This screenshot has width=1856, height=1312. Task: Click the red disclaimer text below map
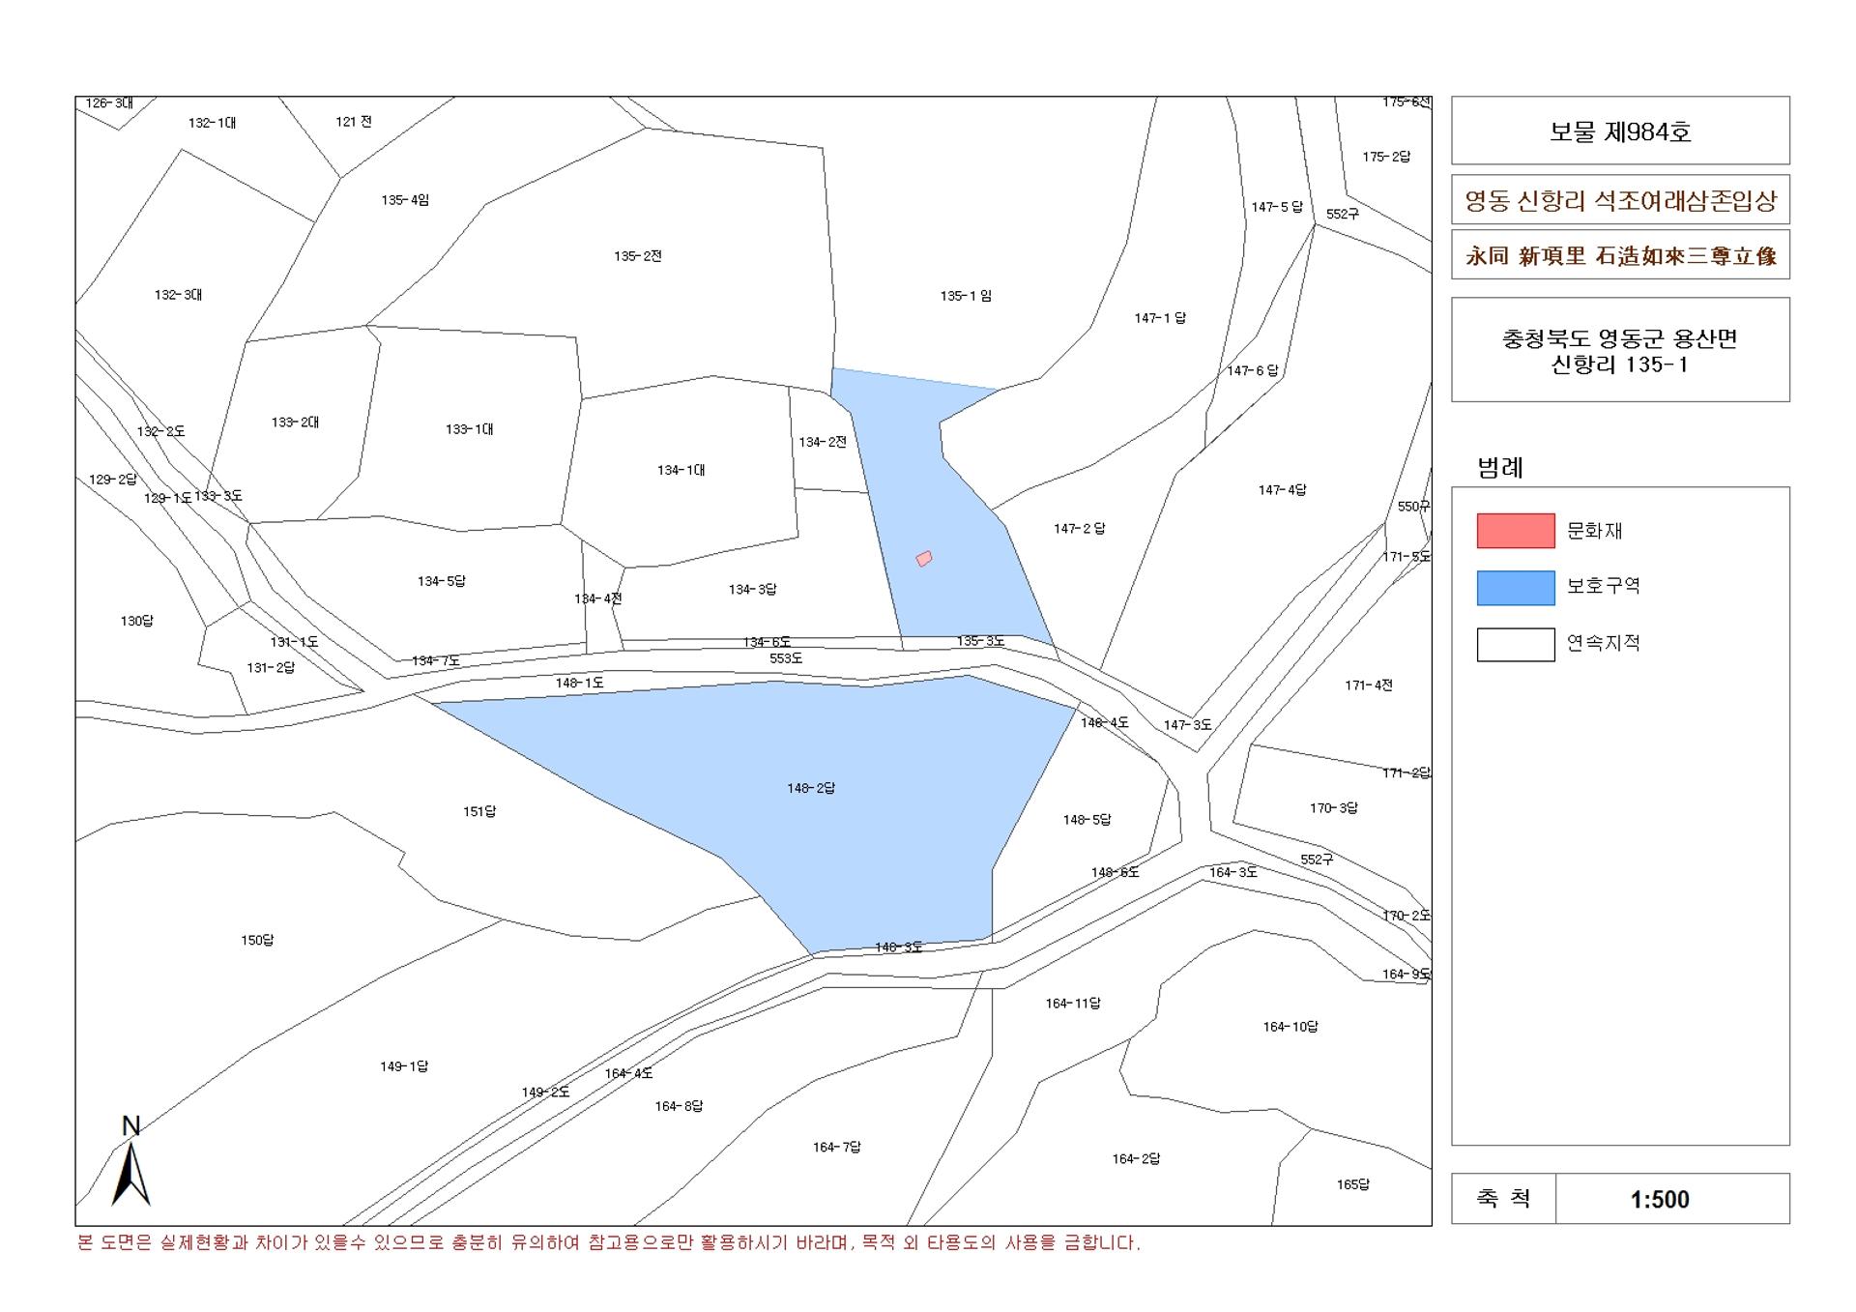click(x=609, y=1242)
